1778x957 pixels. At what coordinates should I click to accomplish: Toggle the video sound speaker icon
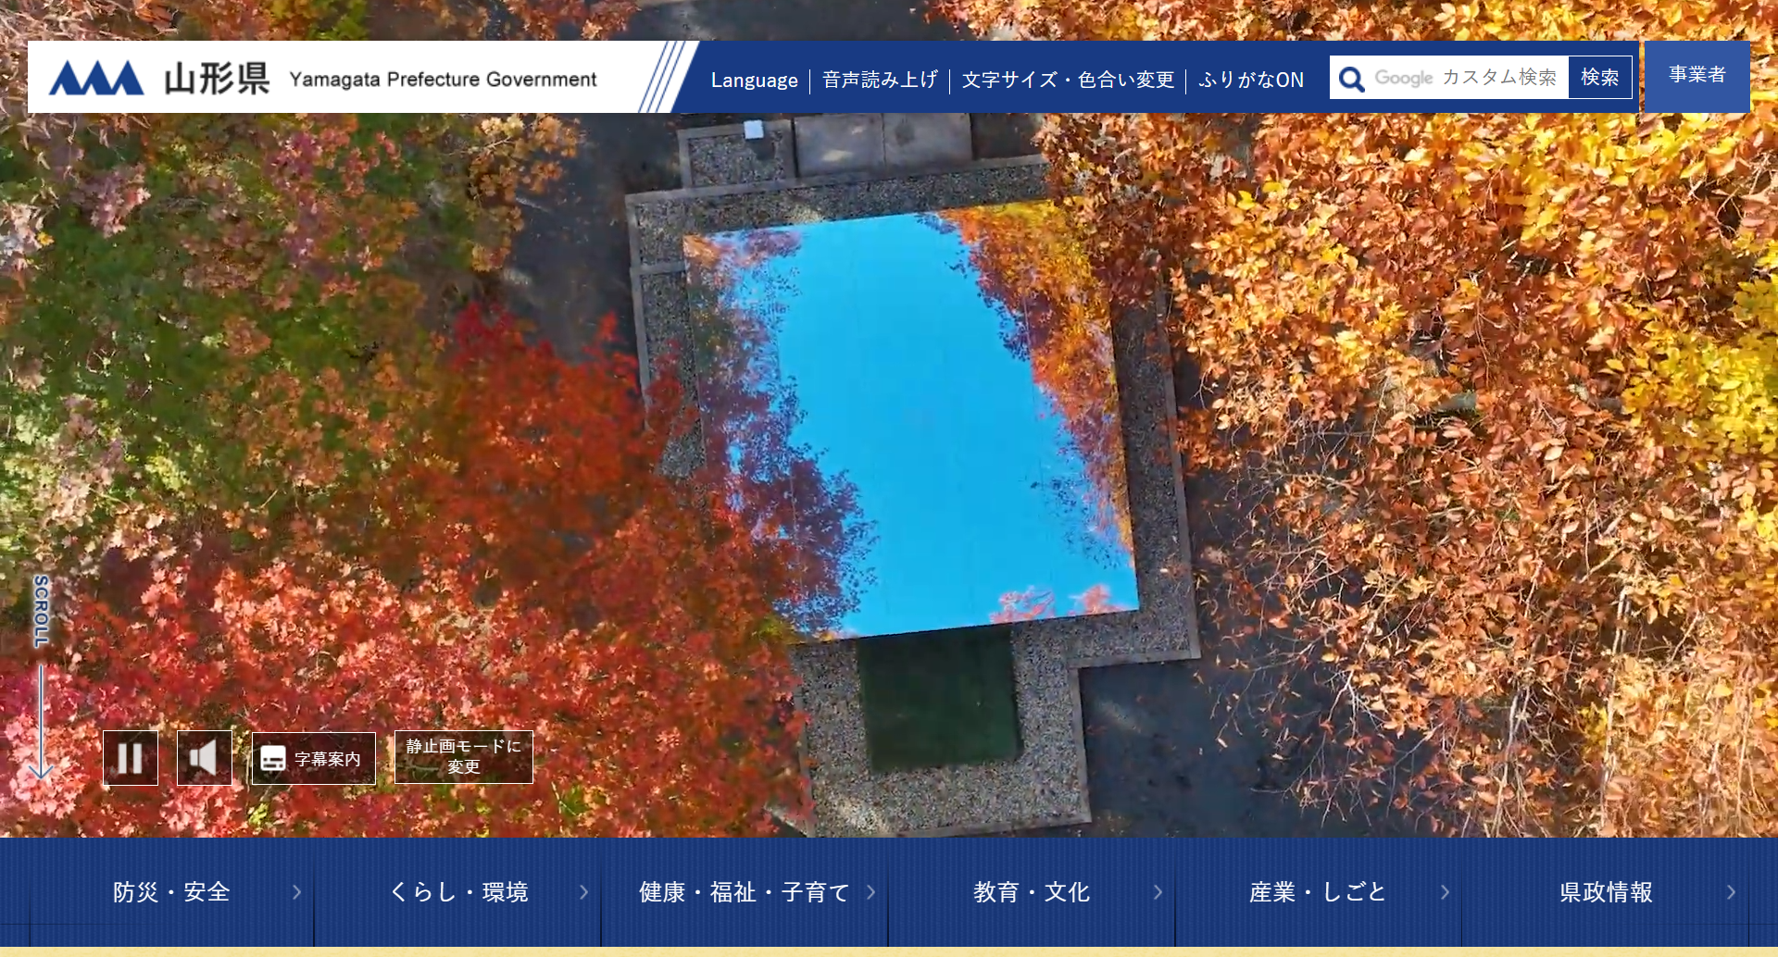pos(204,758)
